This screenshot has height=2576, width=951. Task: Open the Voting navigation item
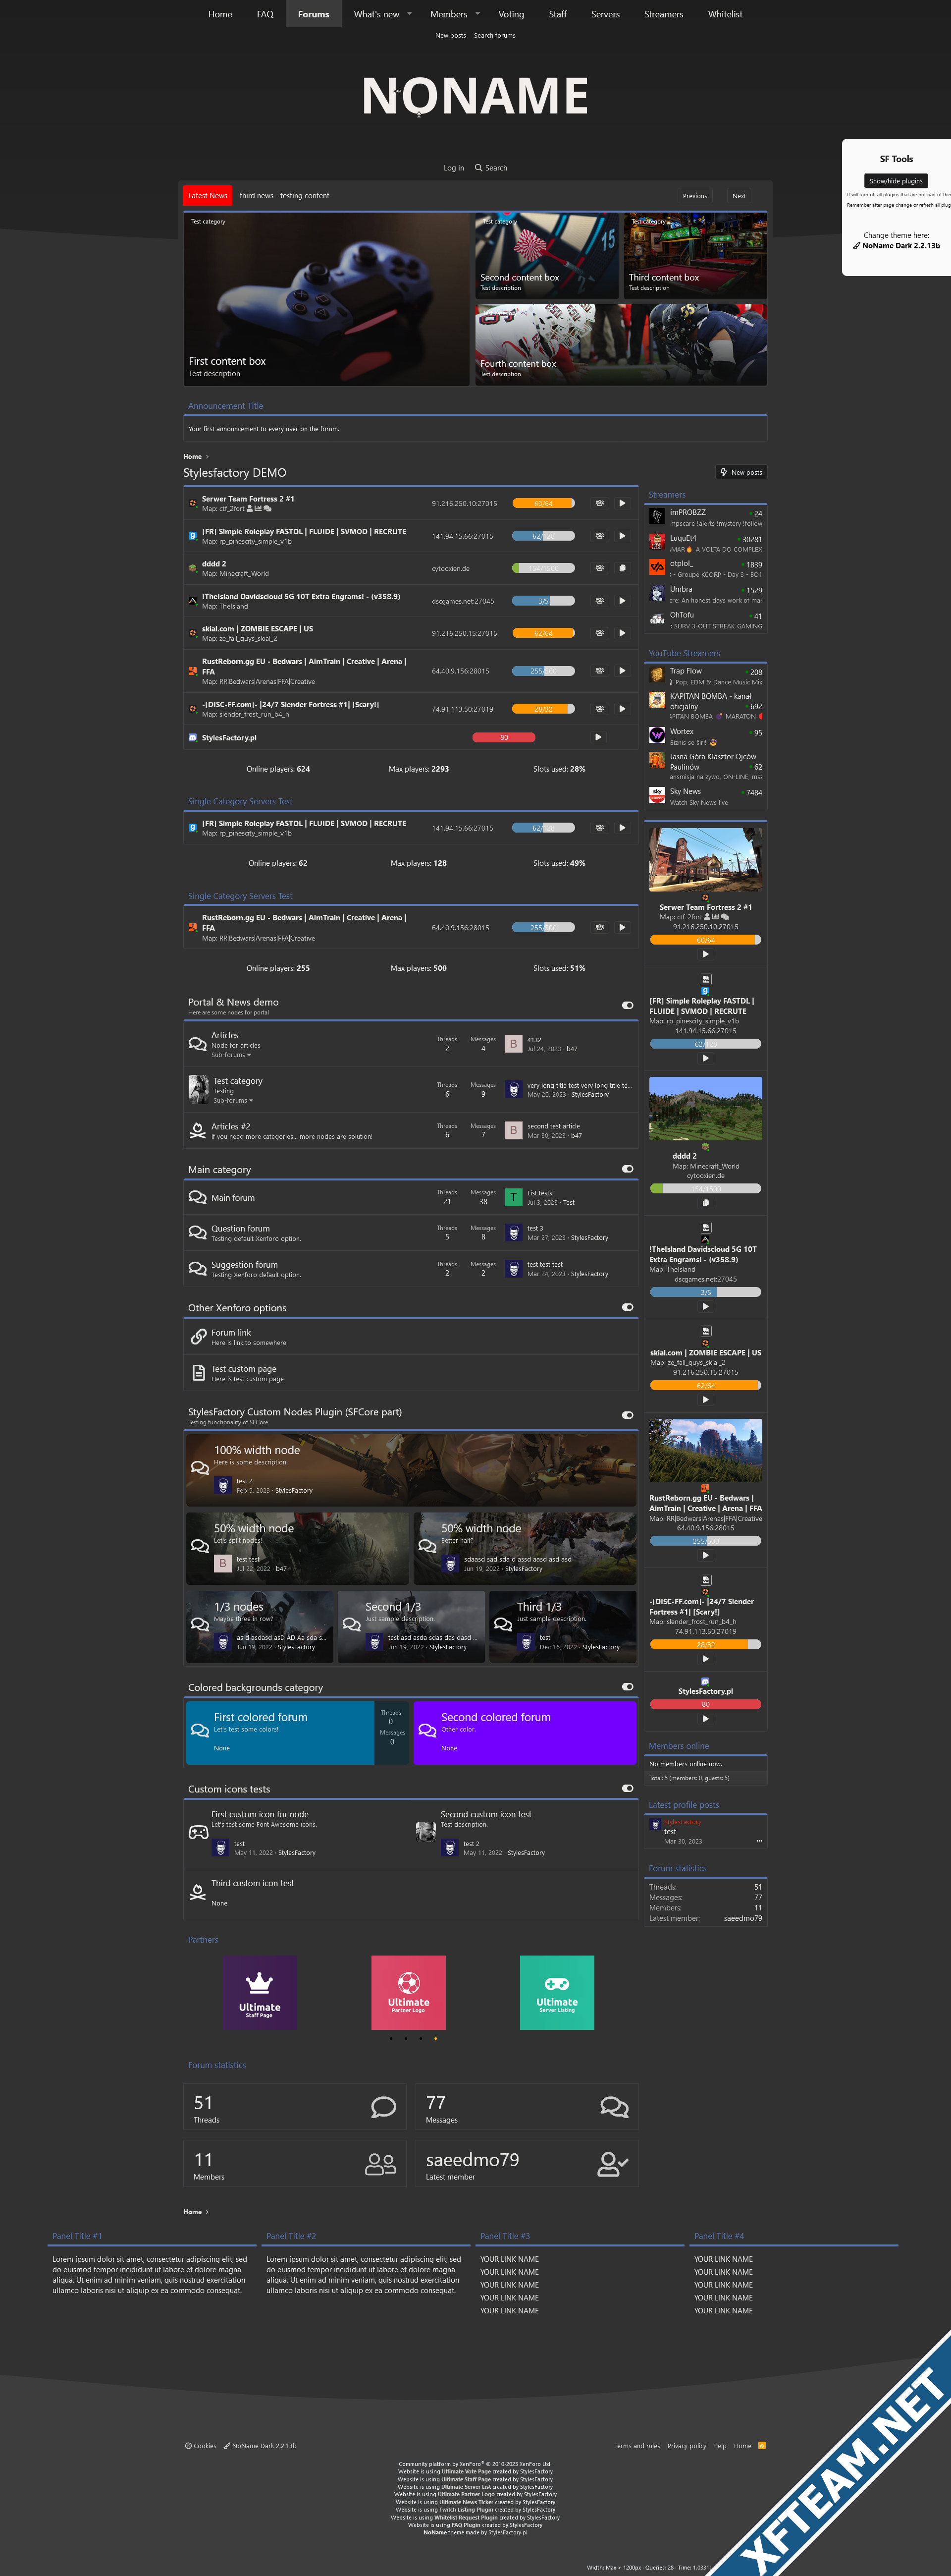click(x=512, y=14)
